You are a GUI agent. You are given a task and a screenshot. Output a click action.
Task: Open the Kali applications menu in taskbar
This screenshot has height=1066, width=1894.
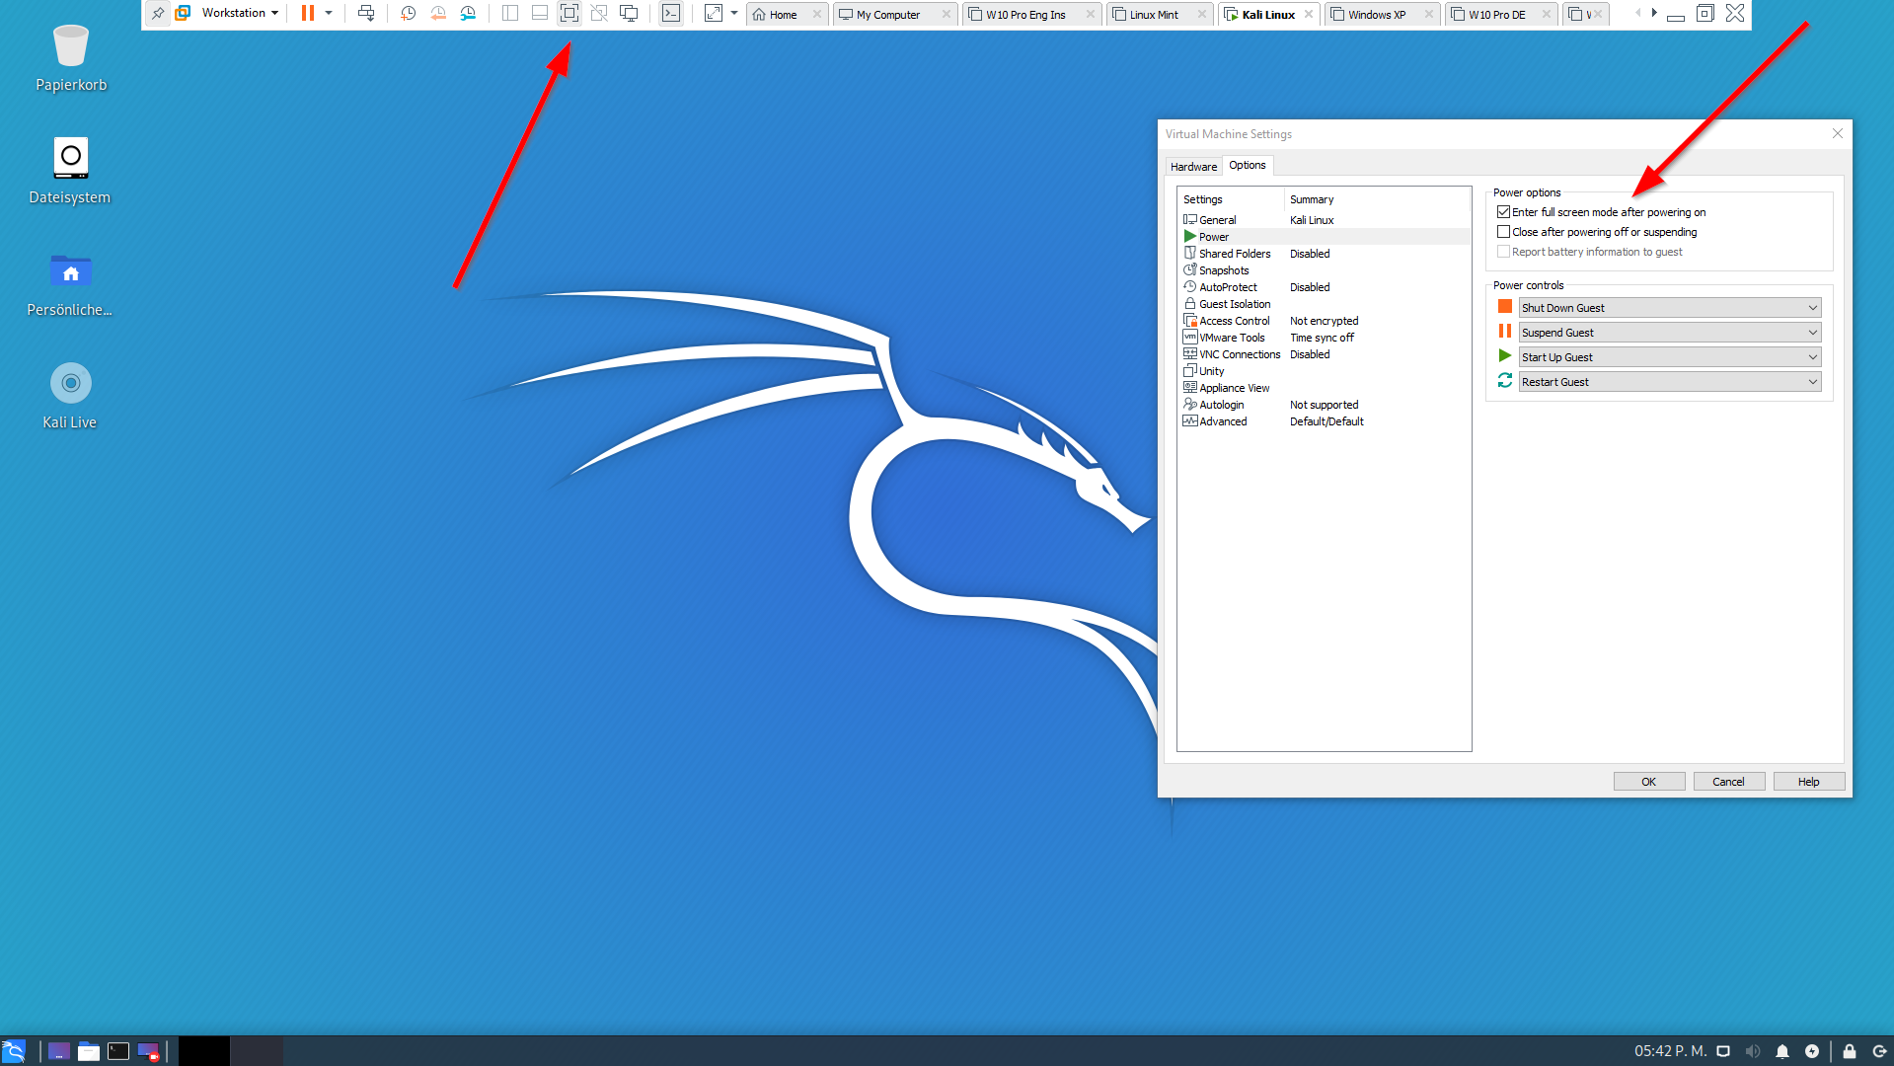pyautogui.click(x=14, y=1051)
